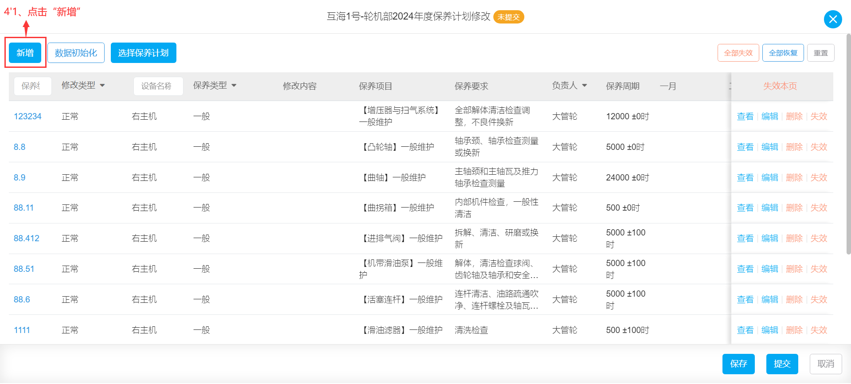Image resolution: width=851 pixels, height=384 pixels.
Task: Click 查看 for row 123234
Action: tap(745, 116)
